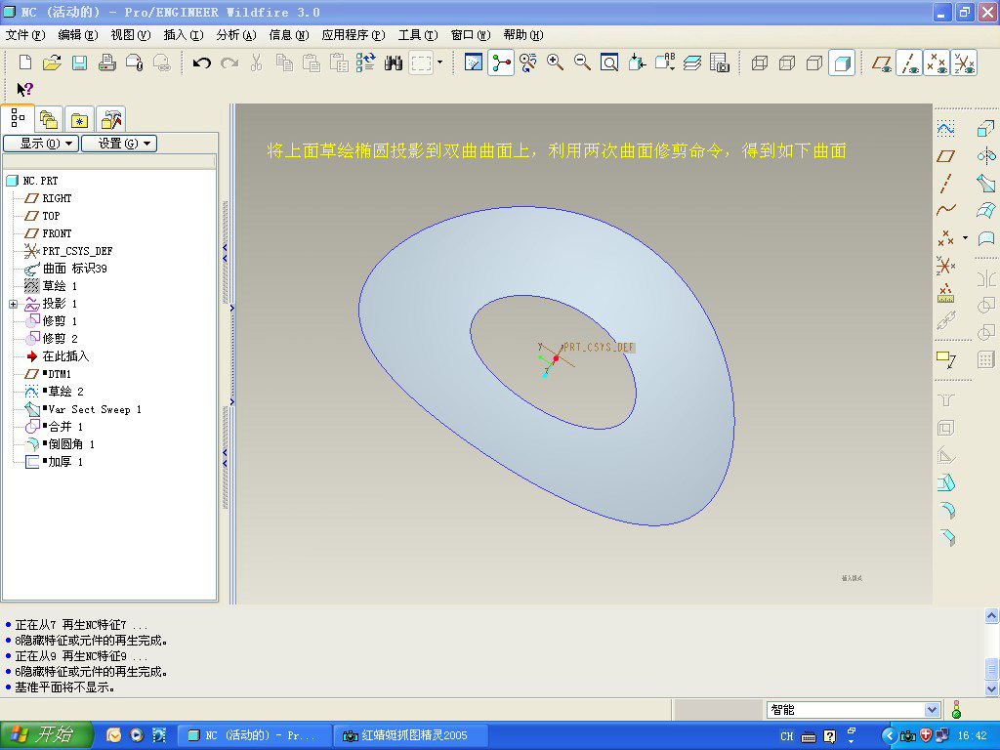Open the 设置 dropdown in model tree

tap(118, 143)
